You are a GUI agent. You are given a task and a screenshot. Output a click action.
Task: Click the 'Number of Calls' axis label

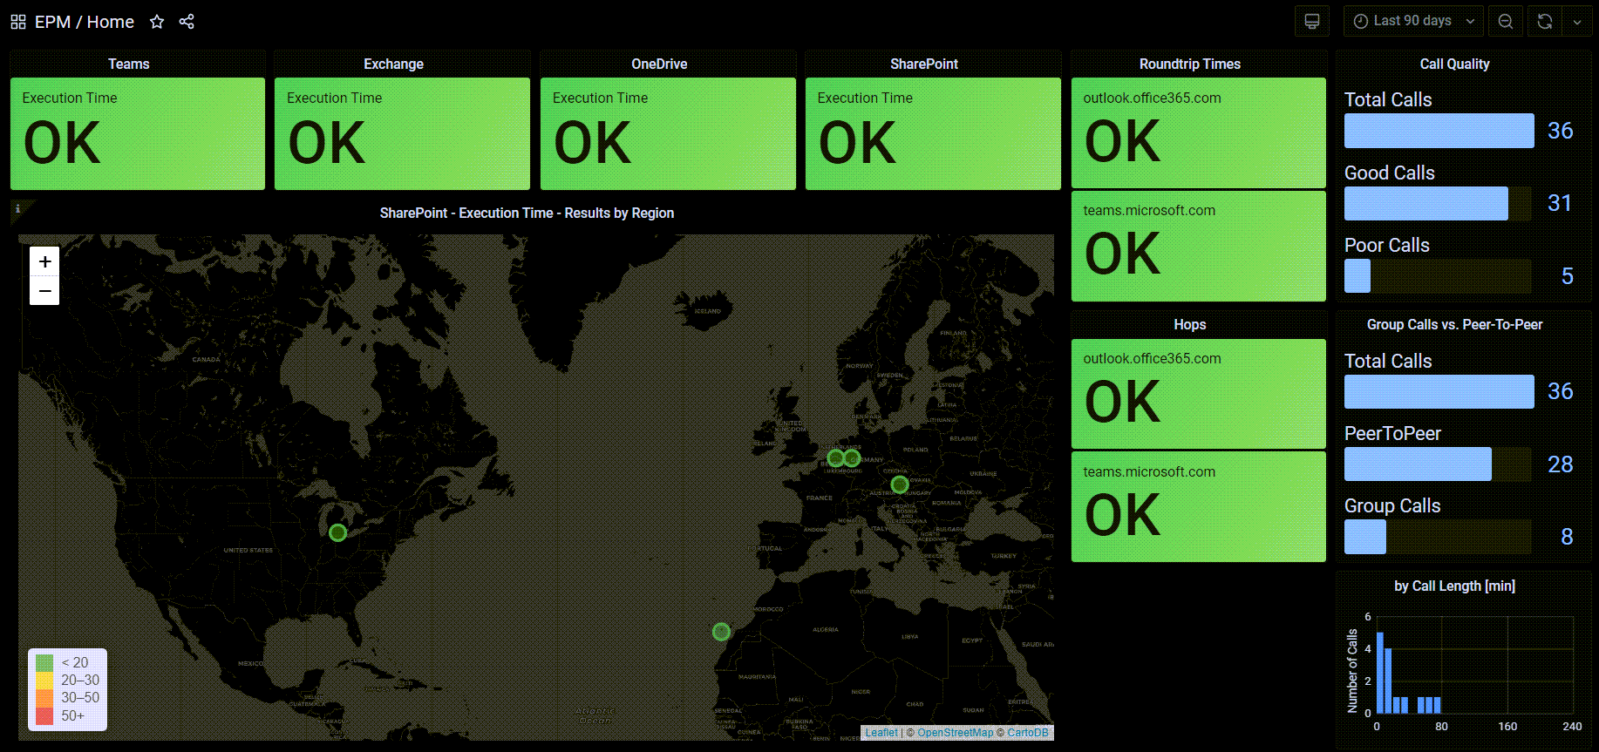(1352, 670)
